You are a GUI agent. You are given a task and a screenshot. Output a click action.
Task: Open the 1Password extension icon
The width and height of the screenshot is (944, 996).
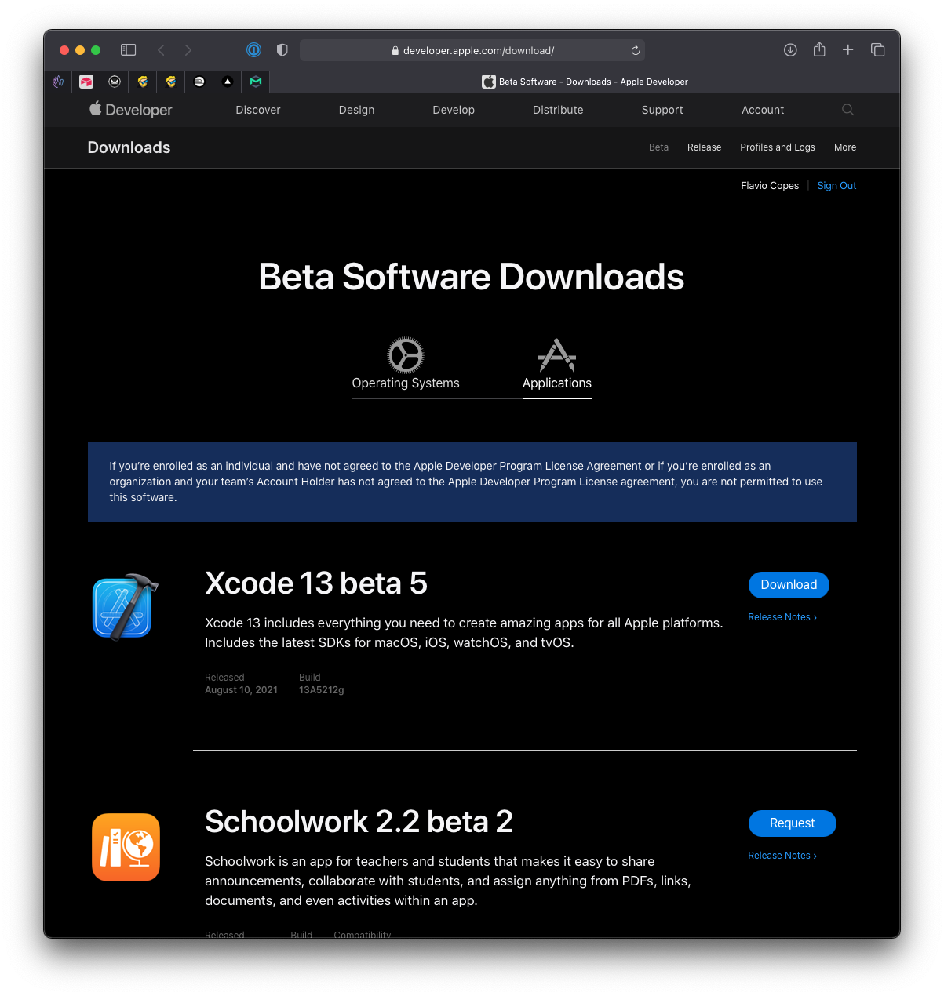click(253, 50)
